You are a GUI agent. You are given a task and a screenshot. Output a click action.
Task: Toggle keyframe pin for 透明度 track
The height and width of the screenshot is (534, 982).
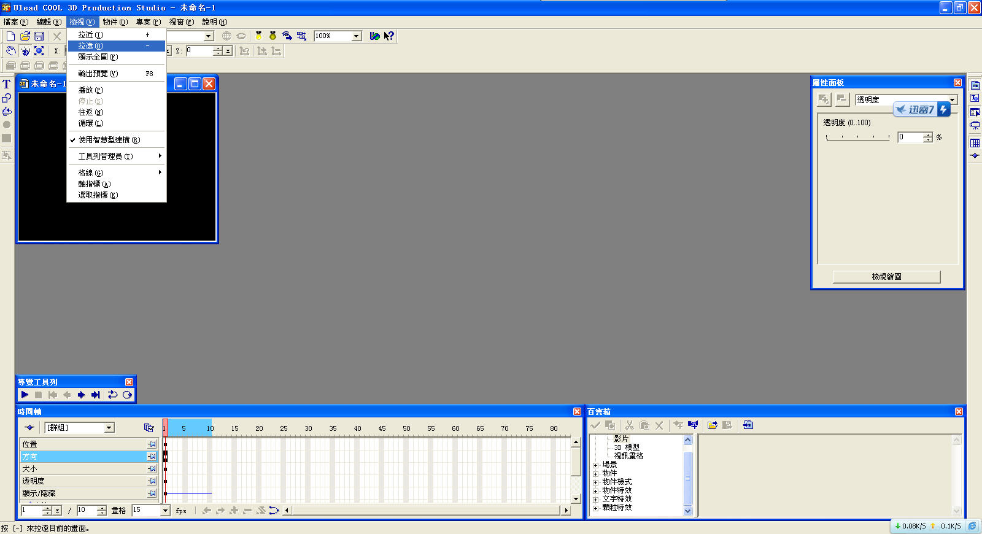[x=152, y=481]
